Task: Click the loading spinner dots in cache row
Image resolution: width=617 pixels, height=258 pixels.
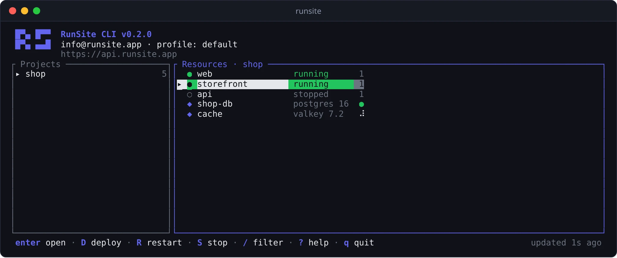Action: 362,113
